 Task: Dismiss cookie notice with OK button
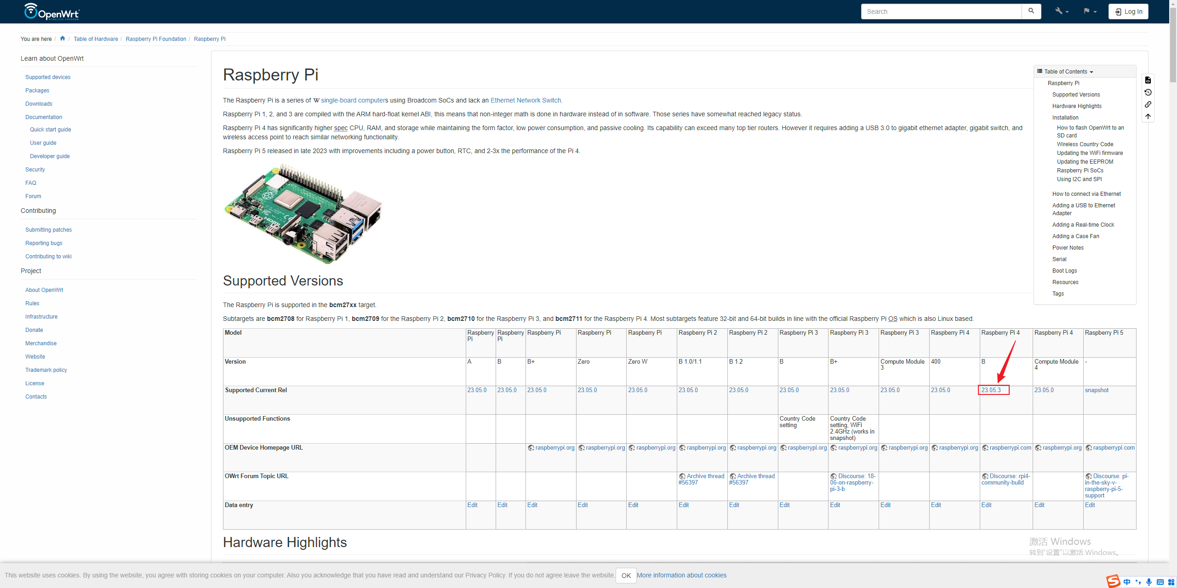(626, 576)
